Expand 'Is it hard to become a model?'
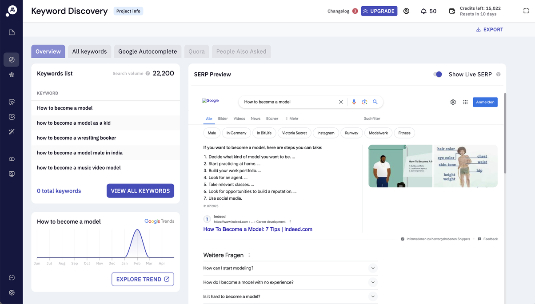 pos(373,296)
